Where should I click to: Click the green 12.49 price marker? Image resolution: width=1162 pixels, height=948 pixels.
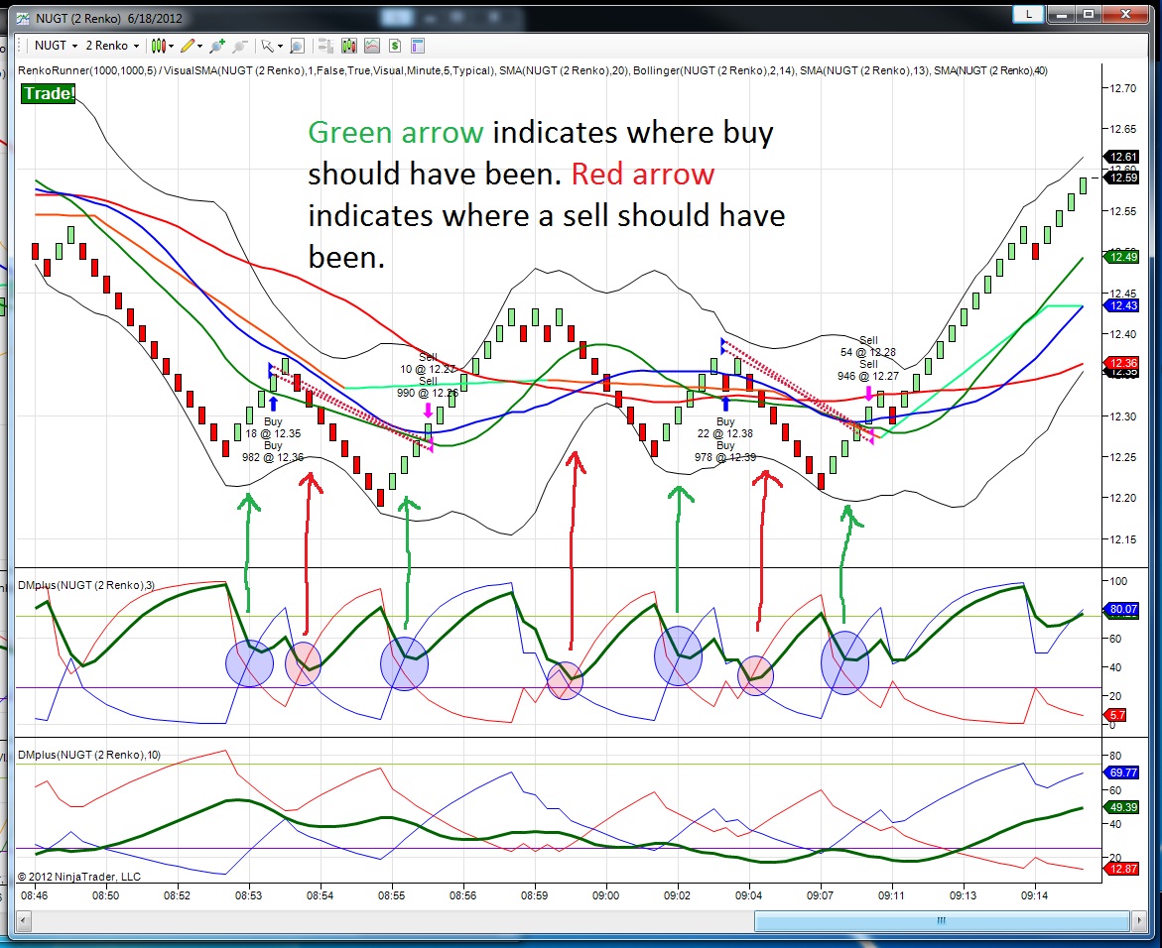click(x=1122, y=257)
